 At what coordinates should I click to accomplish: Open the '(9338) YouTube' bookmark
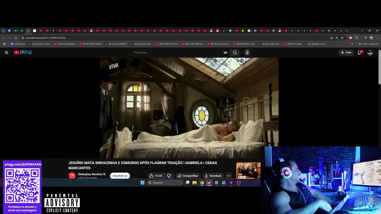pos(293,44)
